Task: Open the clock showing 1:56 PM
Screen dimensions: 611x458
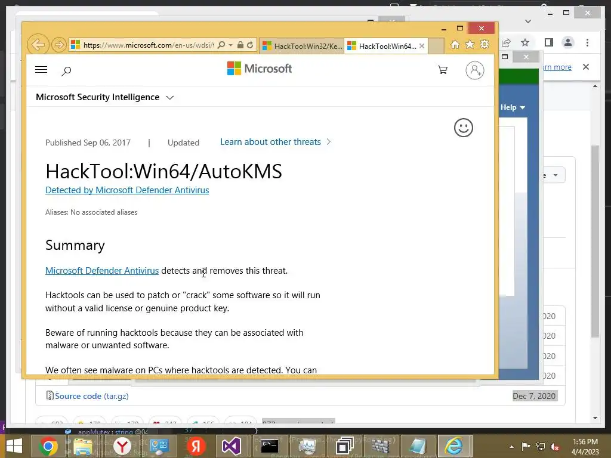Action: coord(585,446)
